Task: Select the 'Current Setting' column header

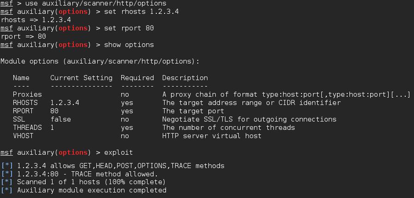Action: tap(81, 78)
